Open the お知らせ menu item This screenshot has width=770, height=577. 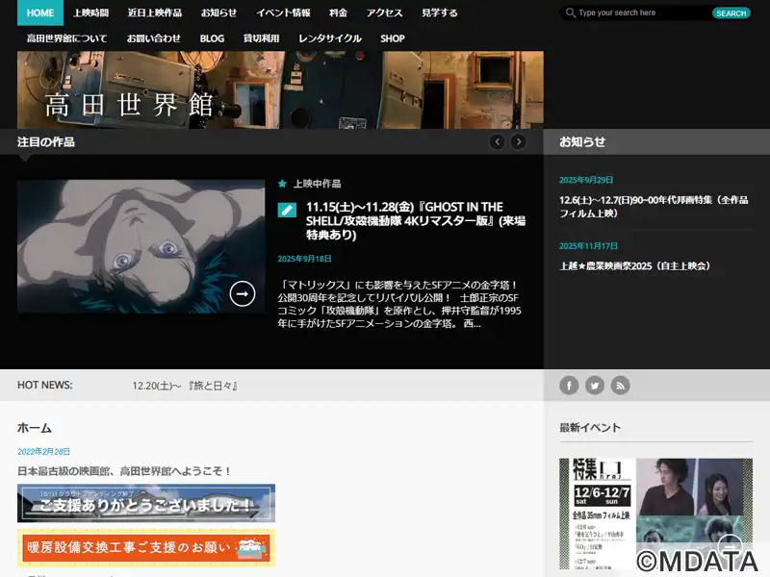point(218,13)
